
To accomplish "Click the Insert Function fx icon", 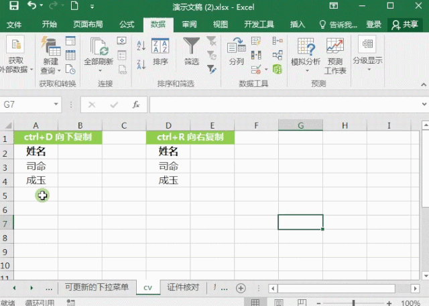I will pos(136,104).
